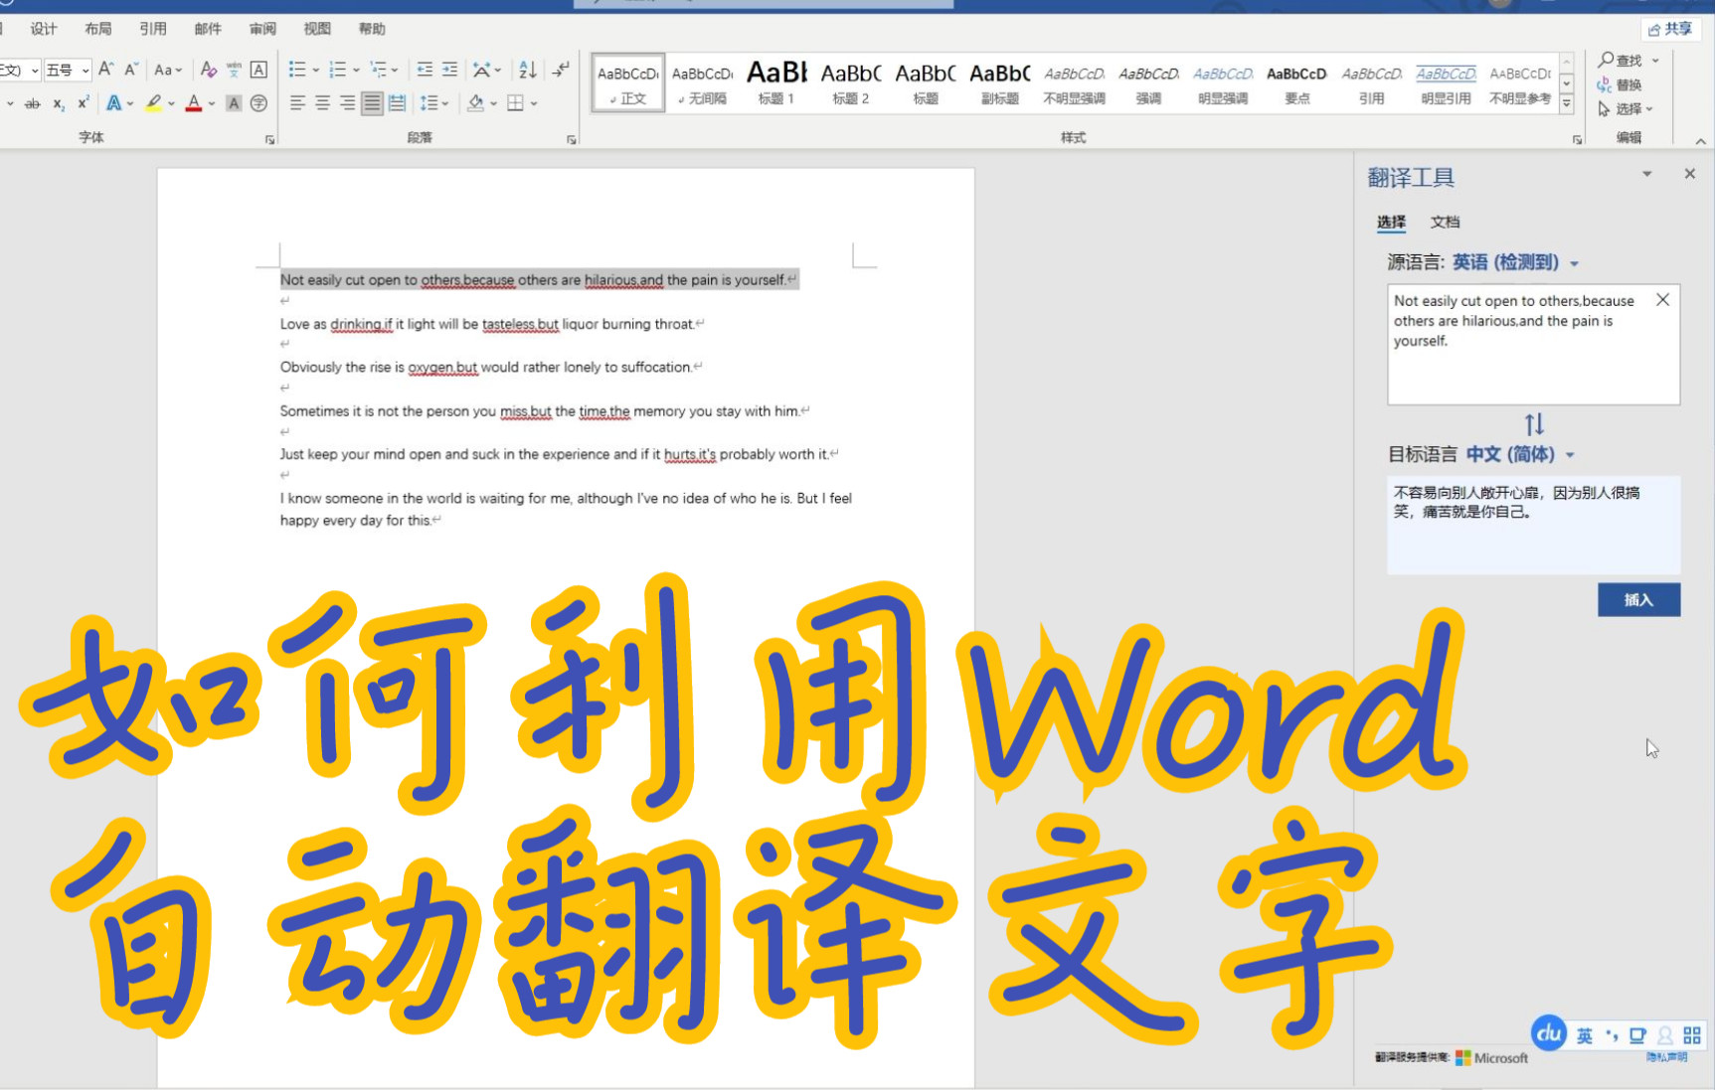Apply red font color
This screenshot has width=1715, height=1090.
point(194,102)
